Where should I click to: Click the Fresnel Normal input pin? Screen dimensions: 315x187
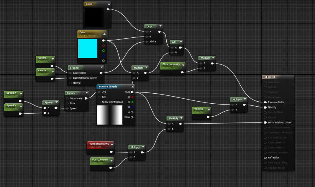click(x=70, y=83)
